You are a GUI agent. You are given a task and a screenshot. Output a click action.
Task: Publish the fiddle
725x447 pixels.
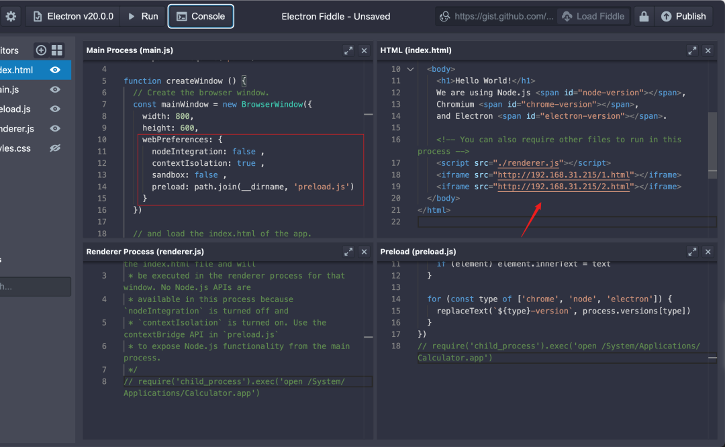(x=683, y=17)
